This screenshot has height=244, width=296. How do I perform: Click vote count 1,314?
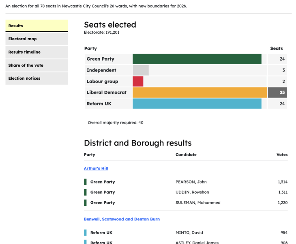point(283,182)
